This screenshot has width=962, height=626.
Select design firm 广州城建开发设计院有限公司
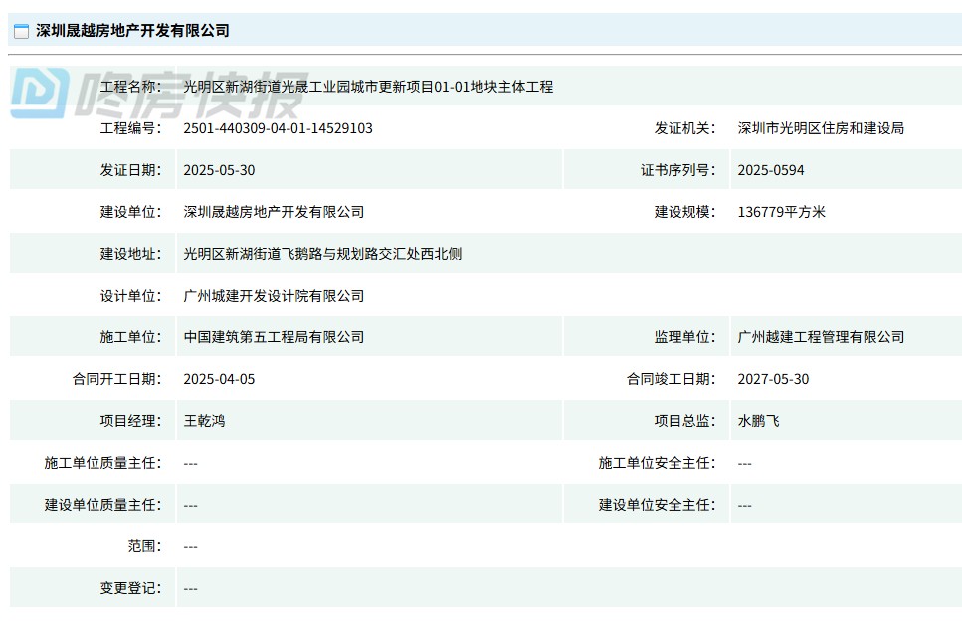[x=274, y=296]
